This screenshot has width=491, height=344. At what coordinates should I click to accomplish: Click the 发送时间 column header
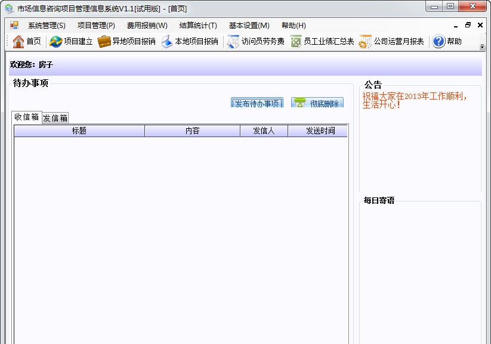tap(317, 131)
